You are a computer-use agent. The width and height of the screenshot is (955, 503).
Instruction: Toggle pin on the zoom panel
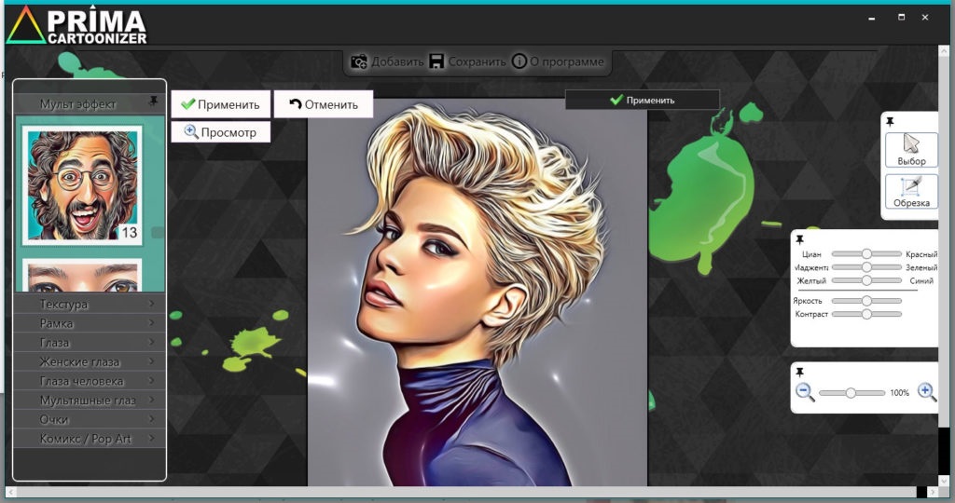click(x=799, y=372)
